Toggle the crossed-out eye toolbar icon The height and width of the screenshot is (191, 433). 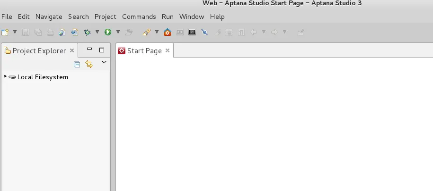click(x=204, y=32)
